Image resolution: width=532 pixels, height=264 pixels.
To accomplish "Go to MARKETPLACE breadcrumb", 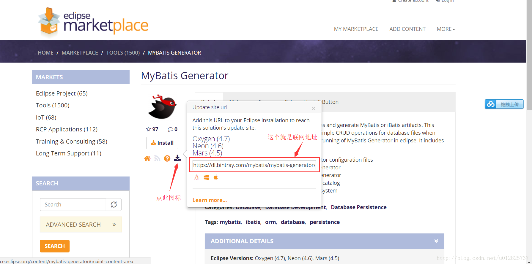I will pyautogui.click(x=80, y=53).
